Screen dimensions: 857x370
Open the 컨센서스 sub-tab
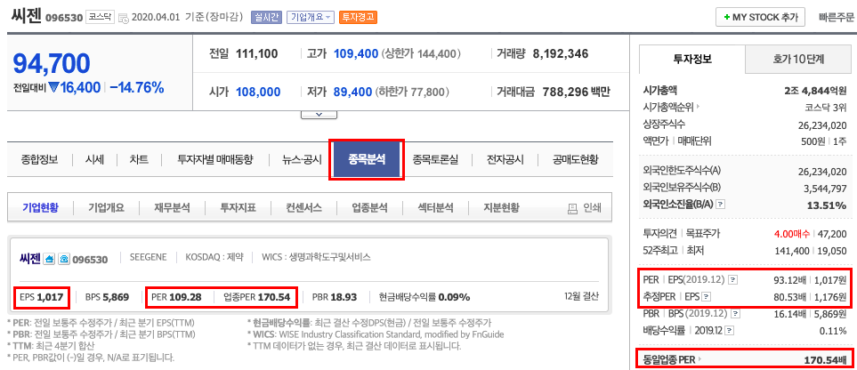pyautogui.click(x=303, y=208)
